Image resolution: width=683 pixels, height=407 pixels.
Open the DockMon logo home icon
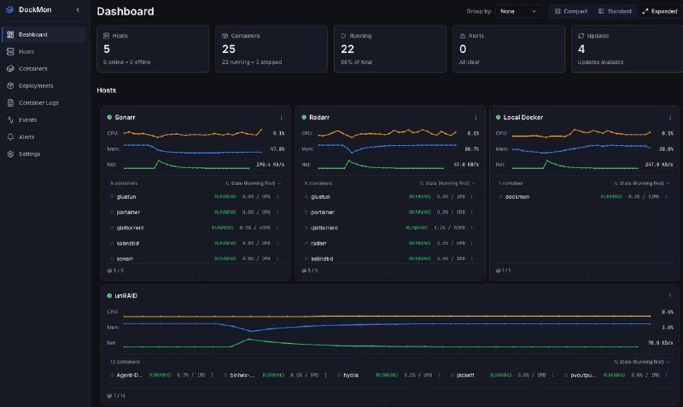(9, 9)
